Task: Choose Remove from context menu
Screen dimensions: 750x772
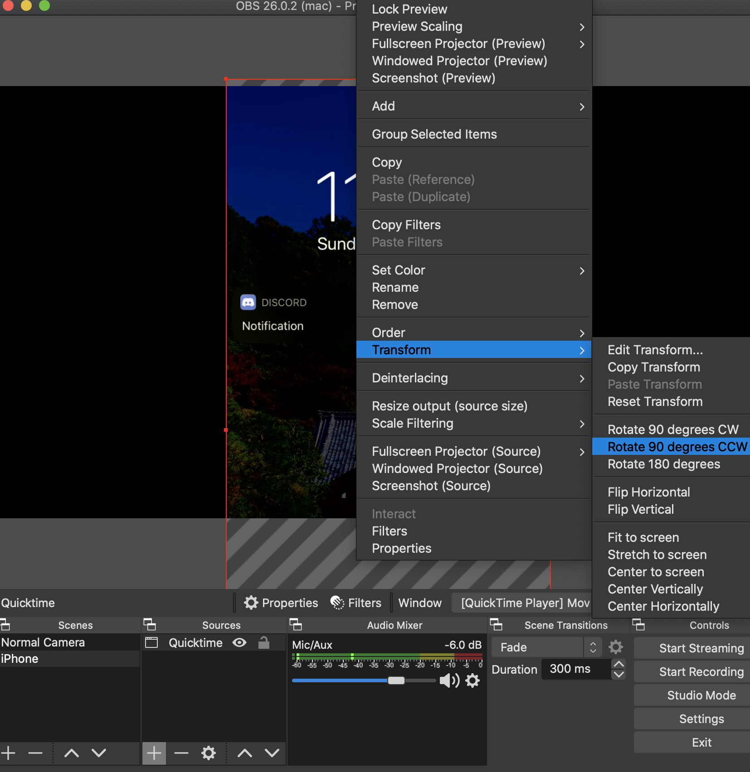Action: [474, 304]
